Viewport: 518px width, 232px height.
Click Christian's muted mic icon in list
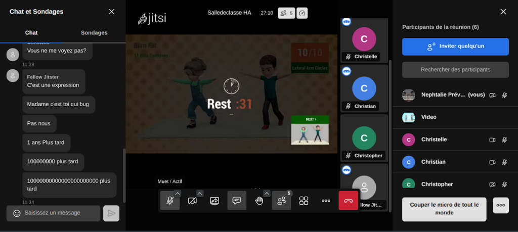coord(504,162)
